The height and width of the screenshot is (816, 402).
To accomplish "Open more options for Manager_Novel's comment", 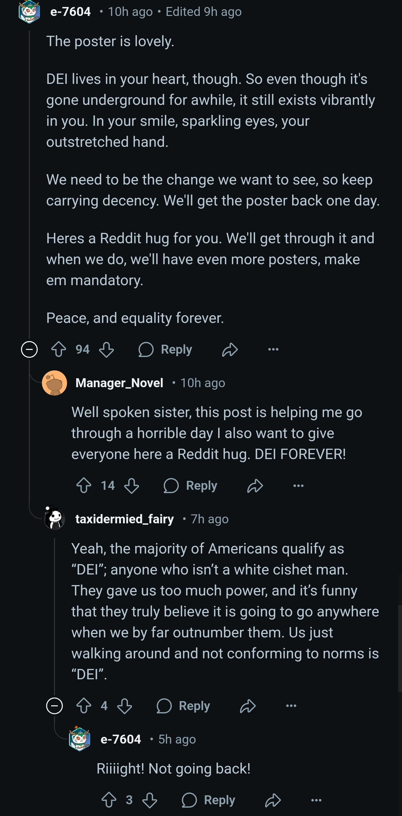I will point(298,486).
